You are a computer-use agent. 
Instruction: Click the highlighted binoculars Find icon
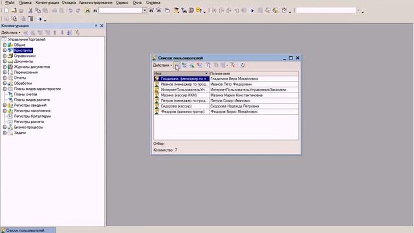87,10
